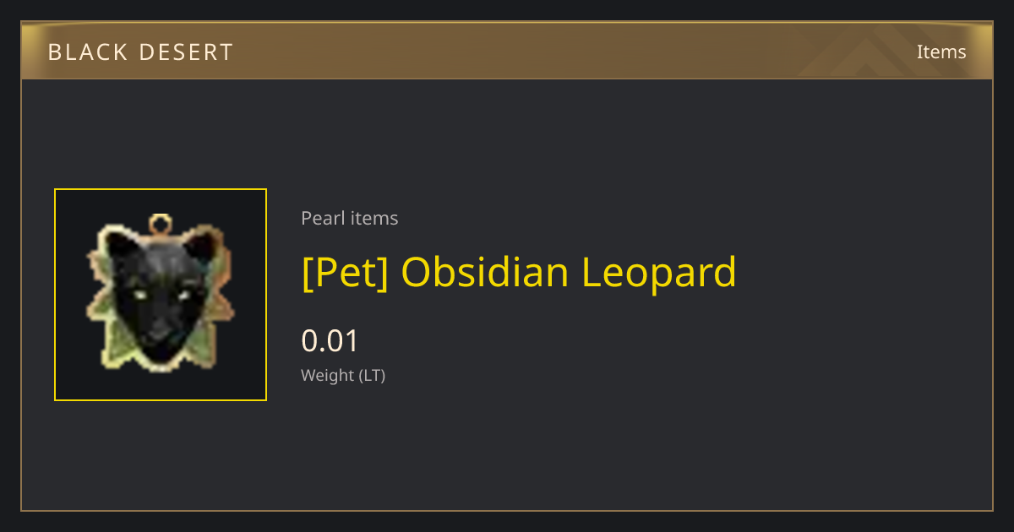The width and height of the screenshot is (1014, 532).
Task: Select the 0.01 weight value
Action: [x=330, y=341]
